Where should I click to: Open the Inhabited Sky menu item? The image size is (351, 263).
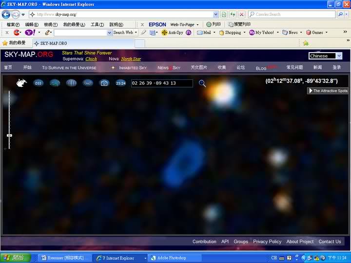point(132,68)
